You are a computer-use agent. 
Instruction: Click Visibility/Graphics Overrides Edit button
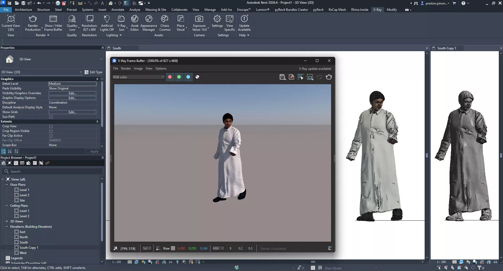pos(72,93)
